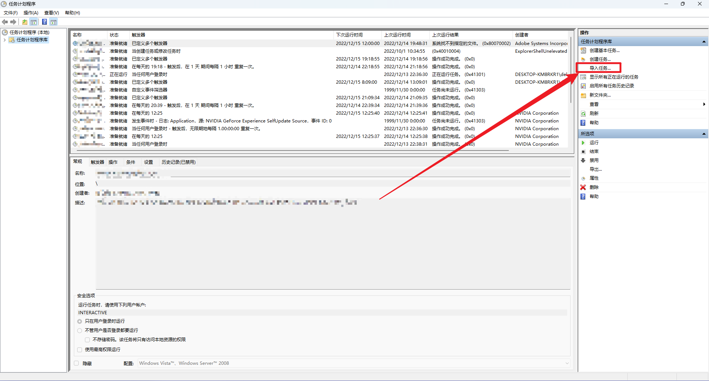Select the NVIDIA row with trigger 在每天的 12:25 next run 12:25:40
This screenshot has height=381, width=709.
click(x=320, y=113)
